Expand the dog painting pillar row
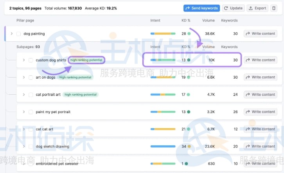Viewport: 284px width, 173px height. pyautogui.click(x=12, y=34)
